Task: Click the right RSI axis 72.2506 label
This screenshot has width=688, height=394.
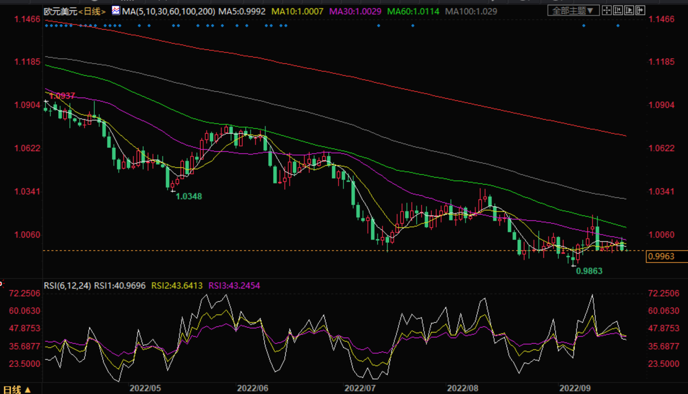Action: (x=664, y=293)
